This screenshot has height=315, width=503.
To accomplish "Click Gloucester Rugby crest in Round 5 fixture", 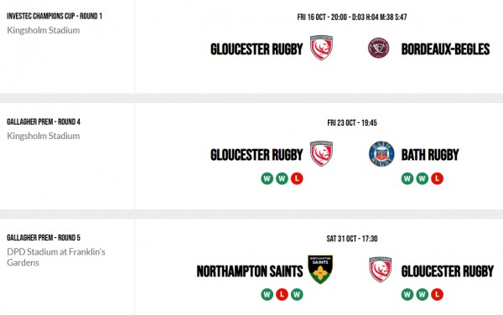I will click(380, 270).
